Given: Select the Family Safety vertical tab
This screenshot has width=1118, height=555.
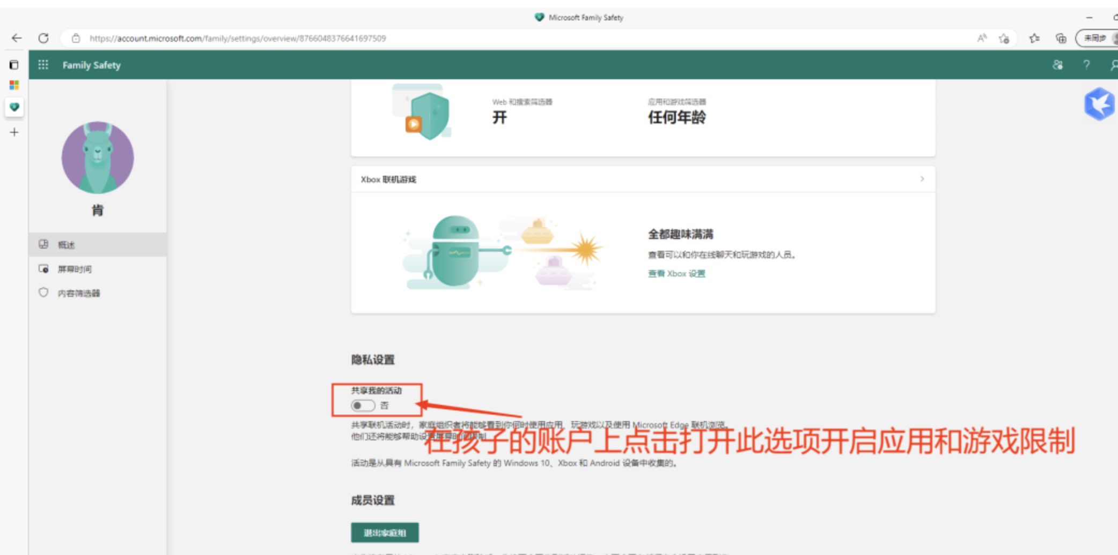Looking at the screenshot, I should [14, 107].
